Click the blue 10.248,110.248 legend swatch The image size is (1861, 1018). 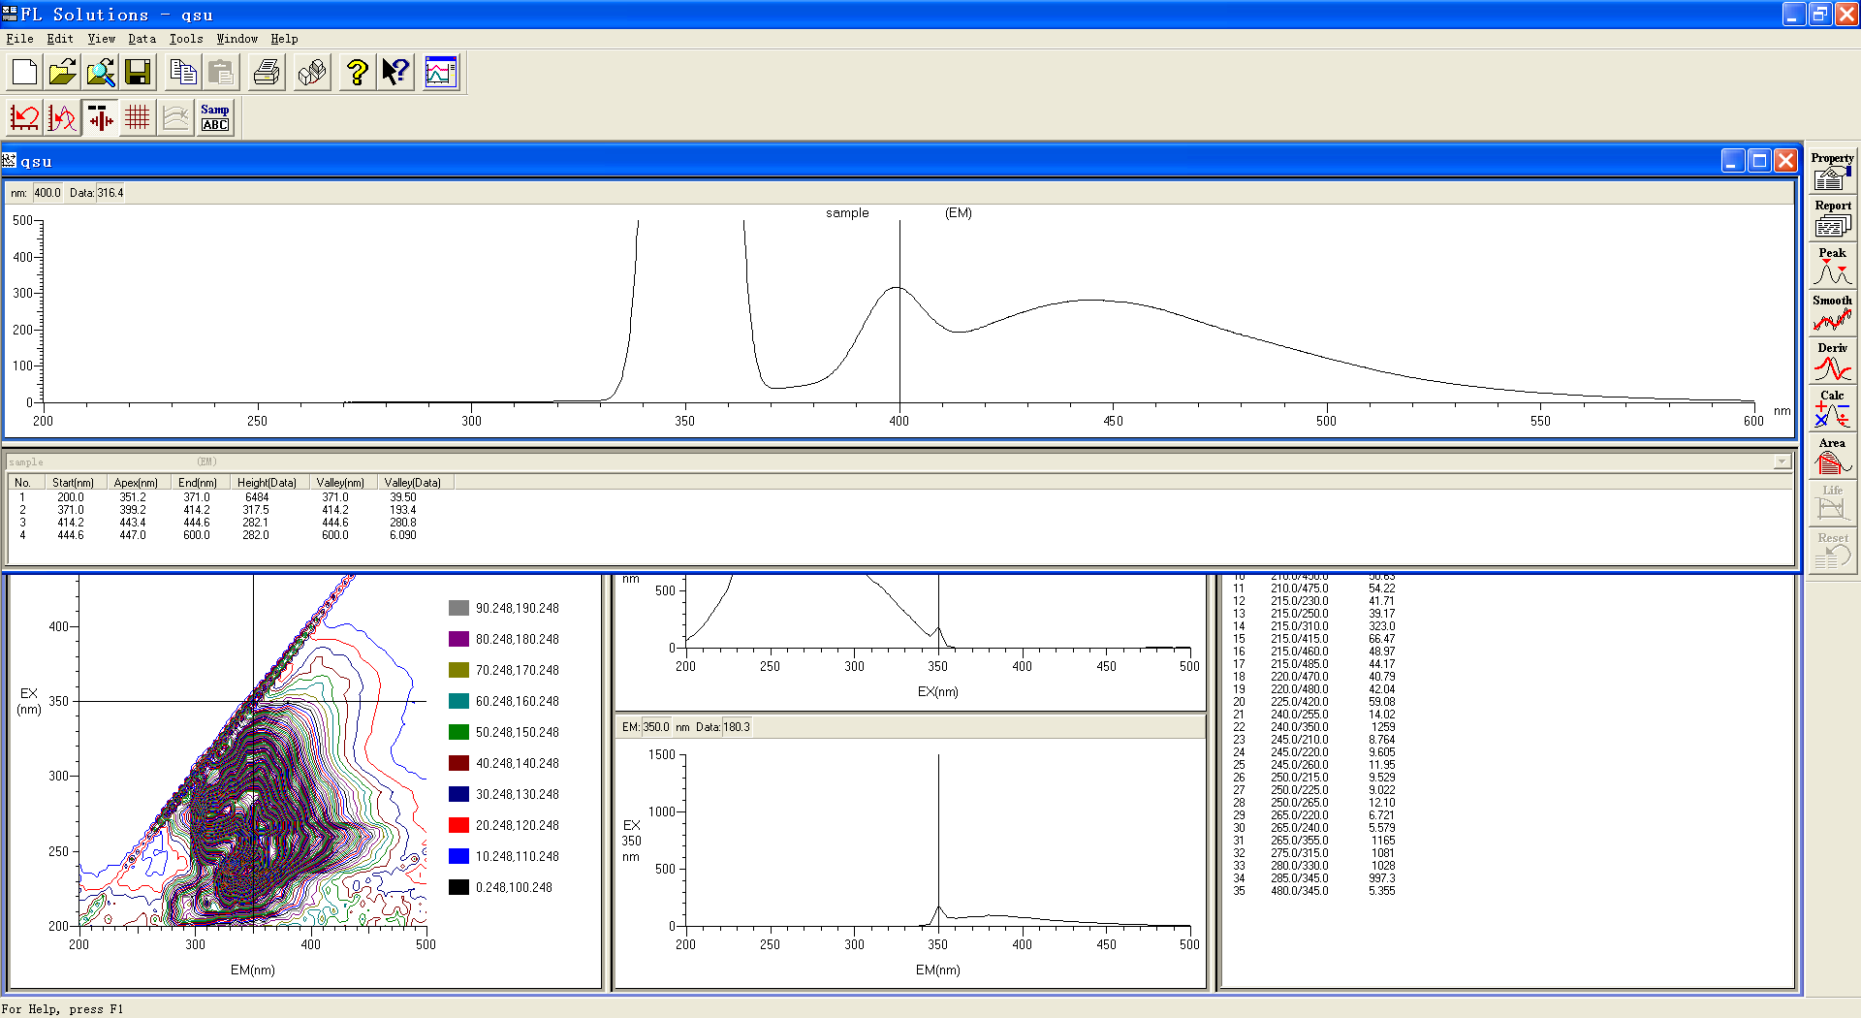459,856
